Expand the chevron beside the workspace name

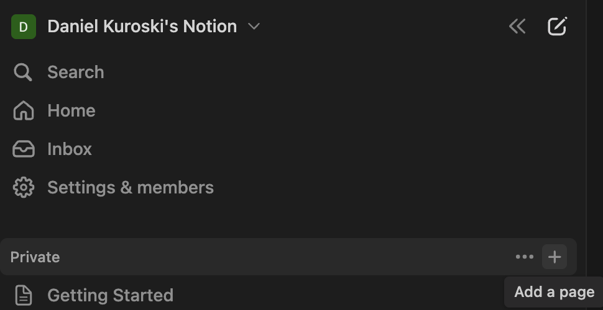254,27
